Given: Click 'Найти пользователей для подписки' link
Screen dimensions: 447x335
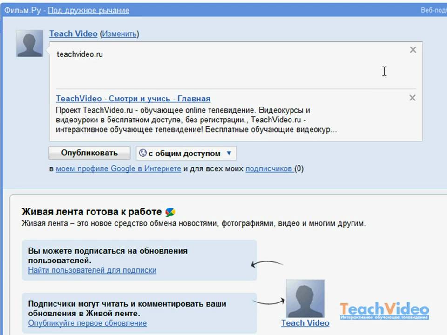Looking at the screenshot, I should point(92,270).
